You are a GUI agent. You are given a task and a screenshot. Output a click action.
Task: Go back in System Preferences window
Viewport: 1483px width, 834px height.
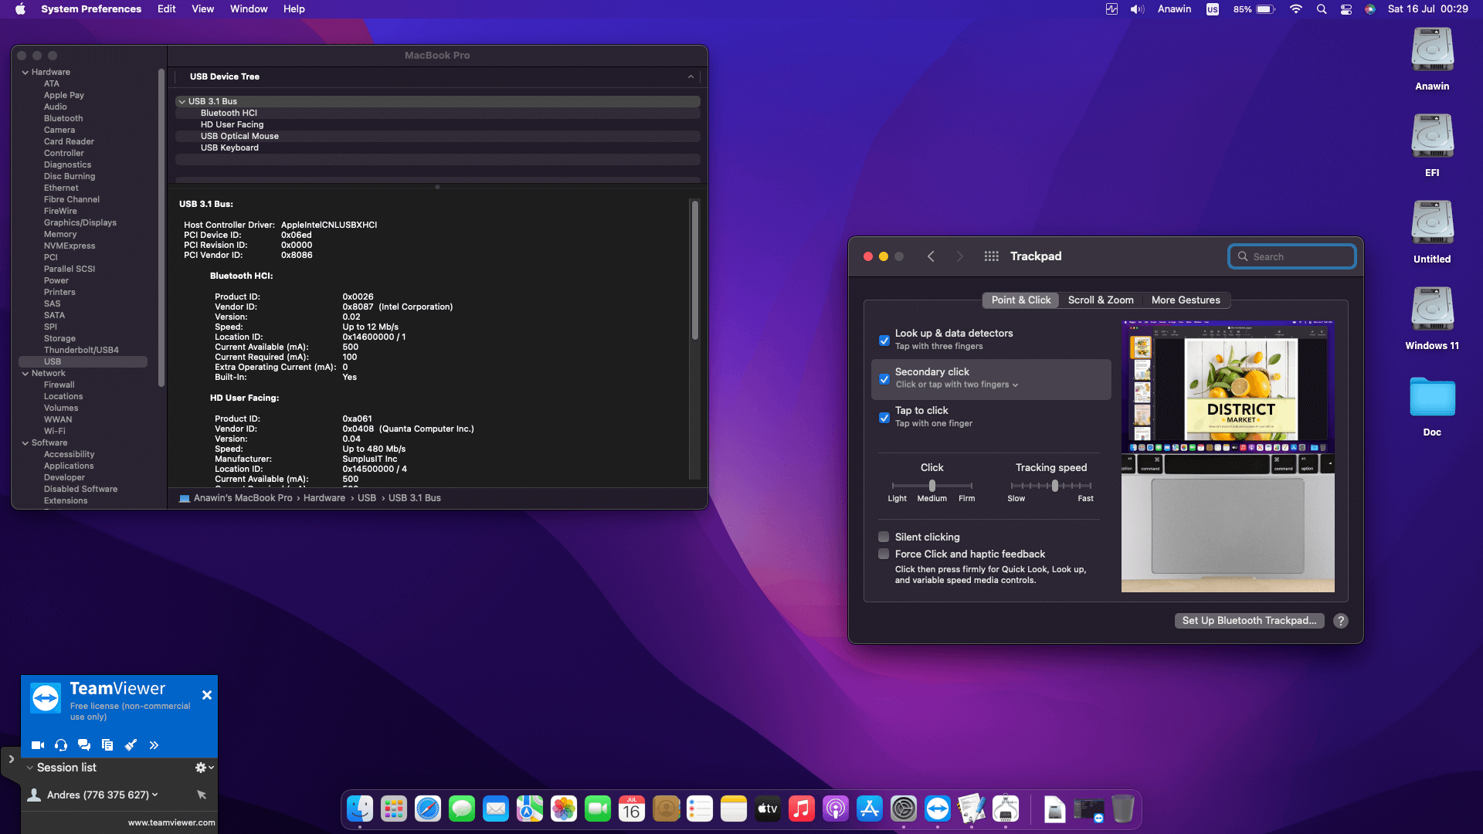pos(931,256)
